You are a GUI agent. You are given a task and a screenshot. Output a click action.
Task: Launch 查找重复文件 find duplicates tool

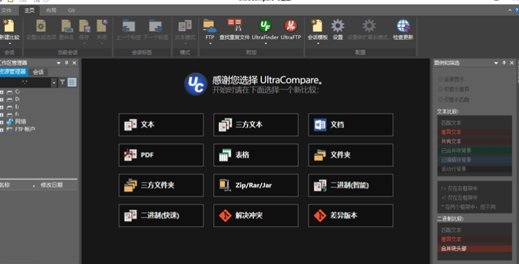(x=235, y=25)
